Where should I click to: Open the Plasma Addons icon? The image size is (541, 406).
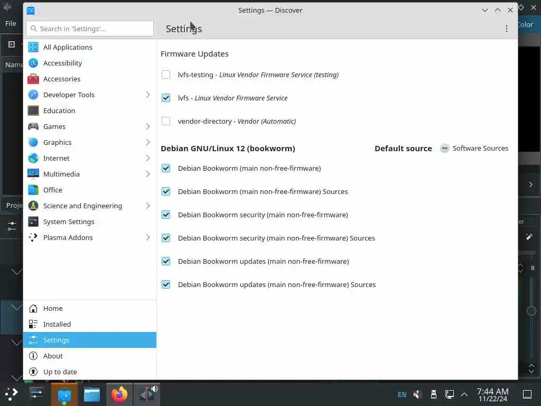pyautogui.click(x=33, y=238)
